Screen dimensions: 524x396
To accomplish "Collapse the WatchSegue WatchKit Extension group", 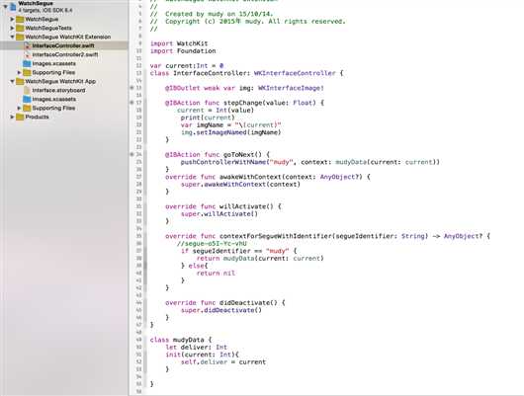I will [x=13, y=37].
